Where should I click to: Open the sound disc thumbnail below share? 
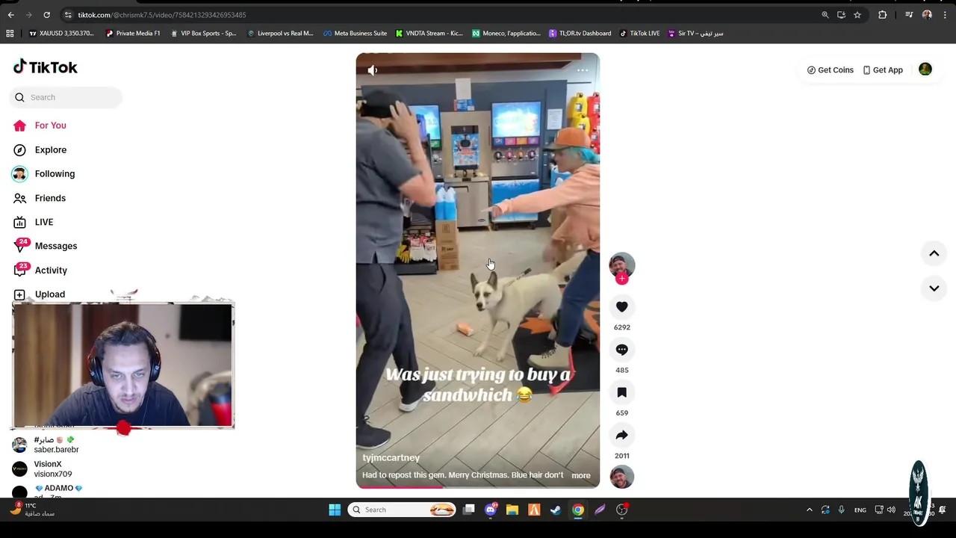pyautogui.click(x=621, y=477)
